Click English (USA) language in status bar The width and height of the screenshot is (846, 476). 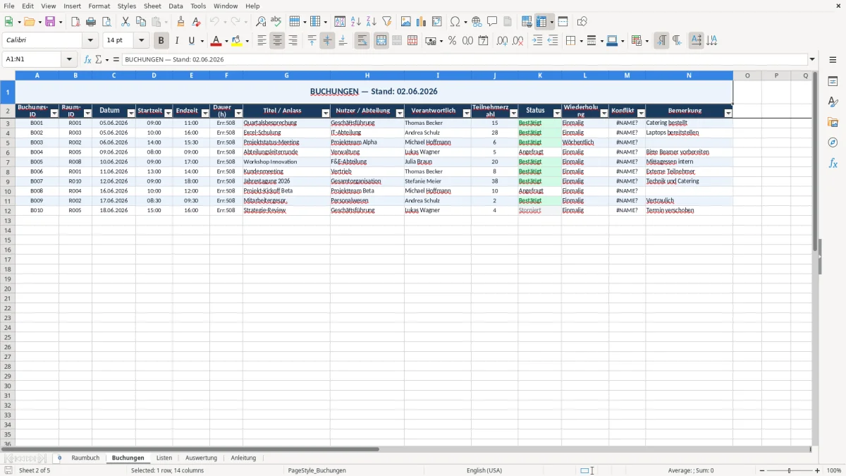tap(484, 470)
